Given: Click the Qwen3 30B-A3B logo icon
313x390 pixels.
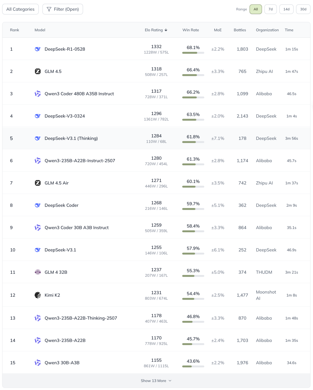Looking at the screenshot, I should 38,363.
